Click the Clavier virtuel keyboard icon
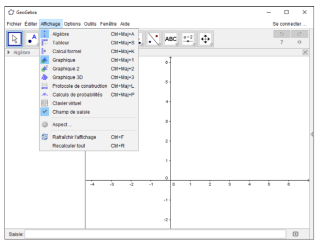319x245 pixels. point(44,103)
